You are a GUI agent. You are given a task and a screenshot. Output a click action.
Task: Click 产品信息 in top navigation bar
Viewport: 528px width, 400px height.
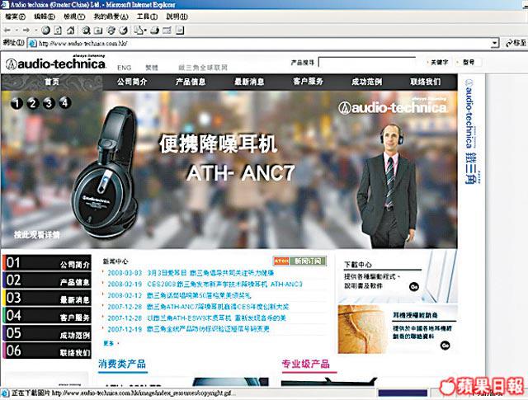click(x=191, y=82)
